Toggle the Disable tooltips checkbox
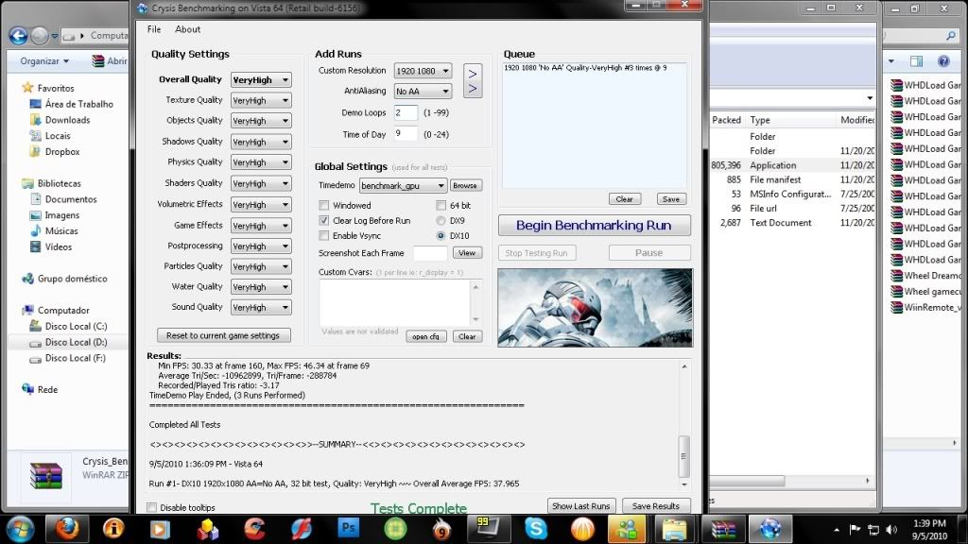The height and width of the screenshot is (544, 968). [152, 507]
